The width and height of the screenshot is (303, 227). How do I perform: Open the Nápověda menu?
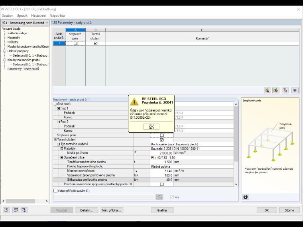(57, 16)
